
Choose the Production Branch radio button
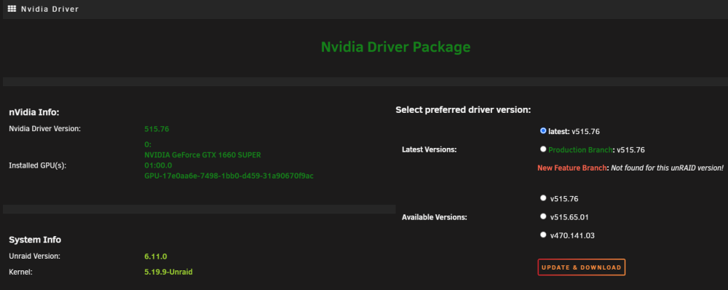543,149
